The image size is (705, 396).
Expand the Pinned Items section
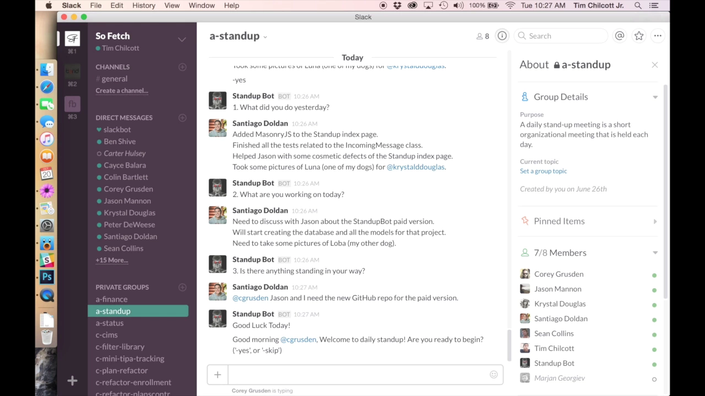tap(655, 222)
